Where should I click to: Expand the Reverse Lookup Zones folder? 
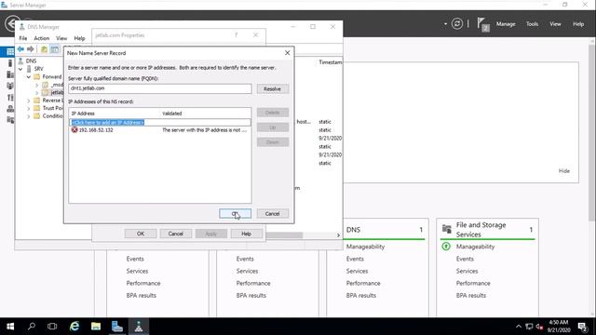click(x=29, y=100)
